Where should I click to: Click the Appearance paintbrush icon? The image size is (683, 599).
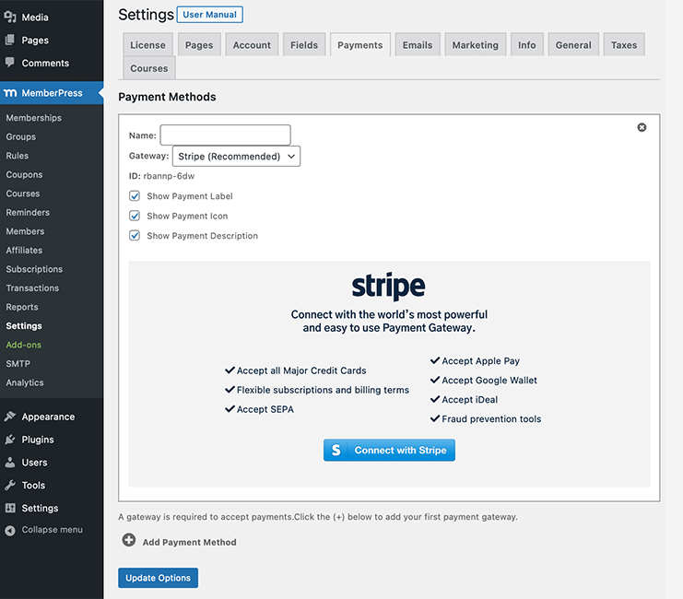click(10, 417)
